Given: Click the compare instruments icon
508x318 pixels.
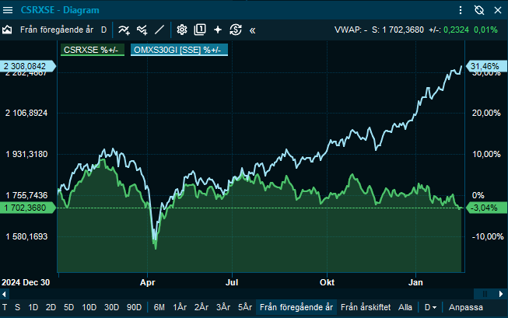Looking at the screenshot, I should (x=142, y=30).
